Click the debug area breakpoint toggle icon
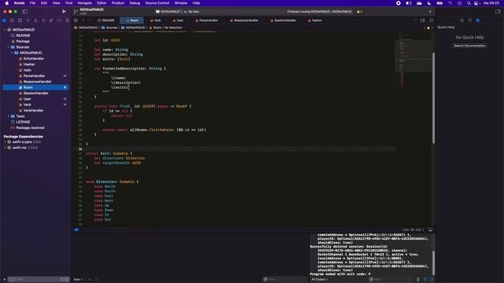 (x=76, y=230)
